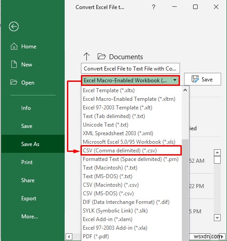Choose Excel 97-2003 Add-in (*.xla)
Screen dimensions: 227x241
coord(131,228)
